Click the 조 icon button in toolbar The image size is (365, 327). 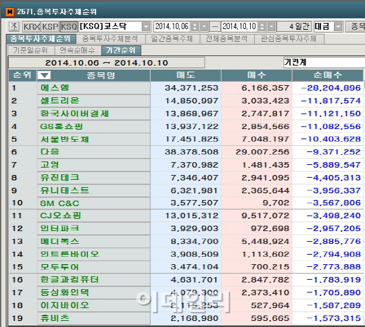point(14,26)
